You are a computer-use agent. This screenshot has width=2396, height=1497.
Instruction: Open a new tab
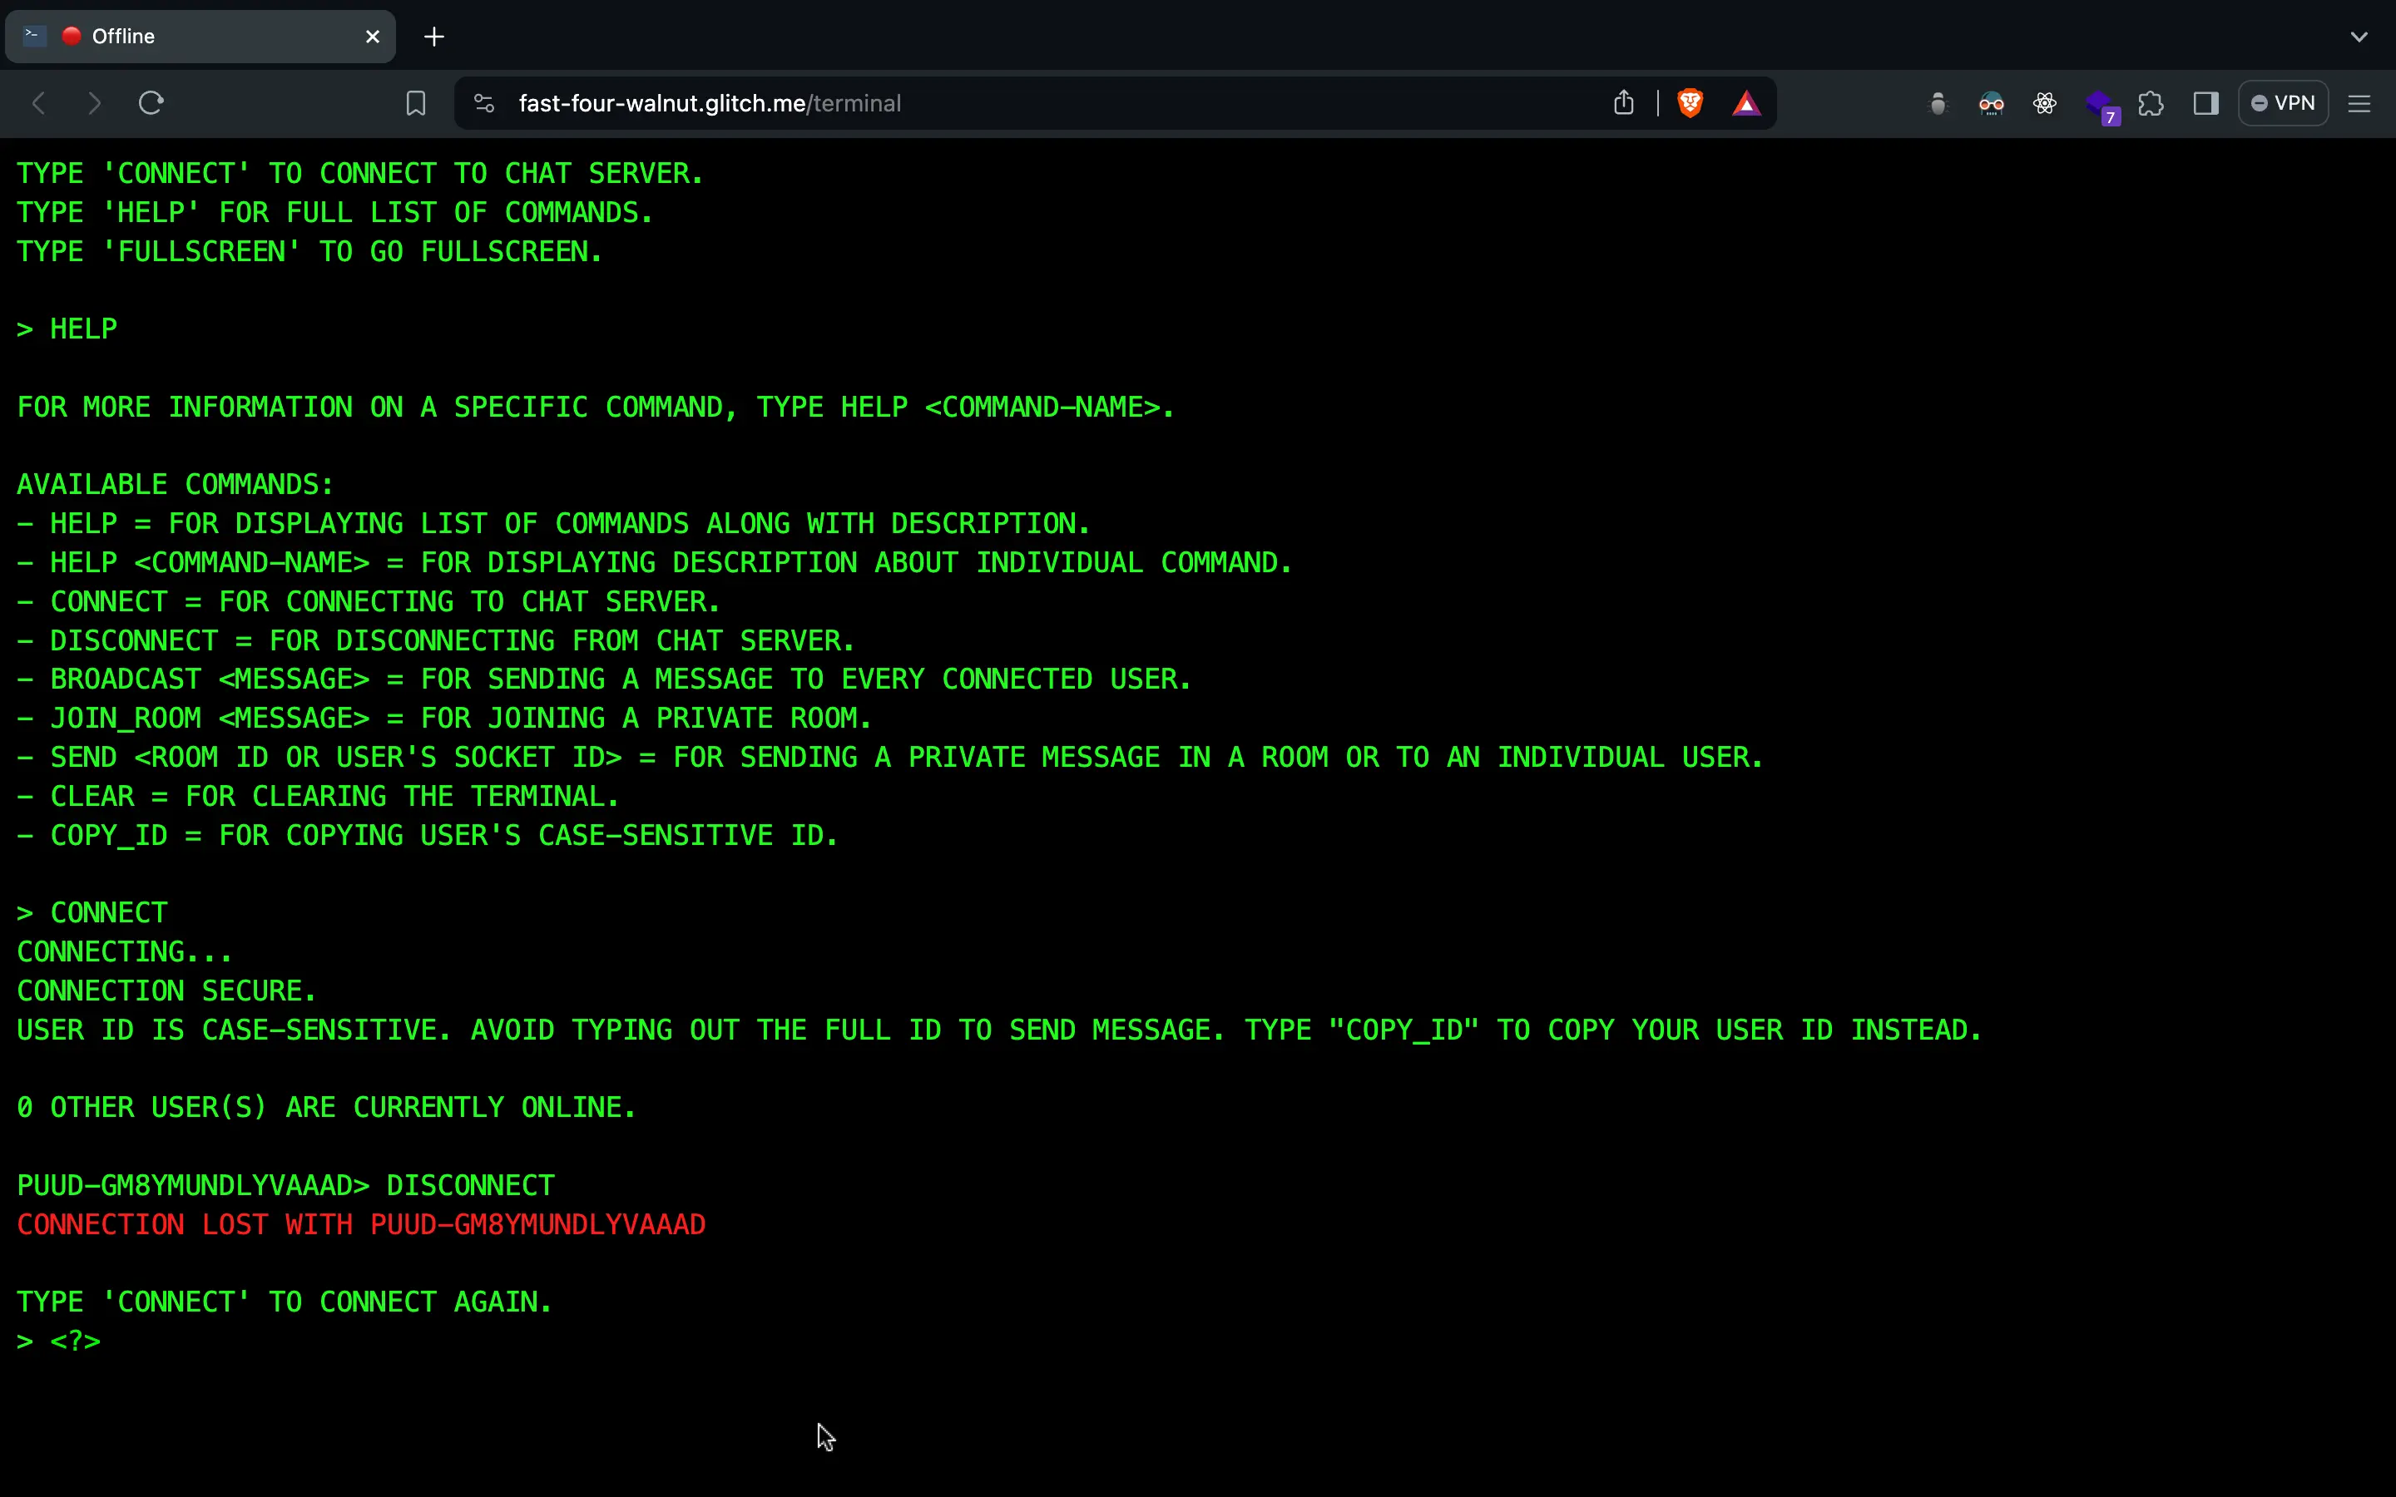click(x=433, y=37)
